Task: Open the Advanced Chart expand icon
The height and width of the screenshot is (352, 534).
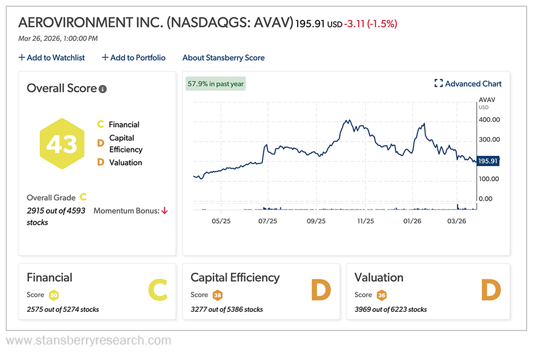Action: click(438, 83)
